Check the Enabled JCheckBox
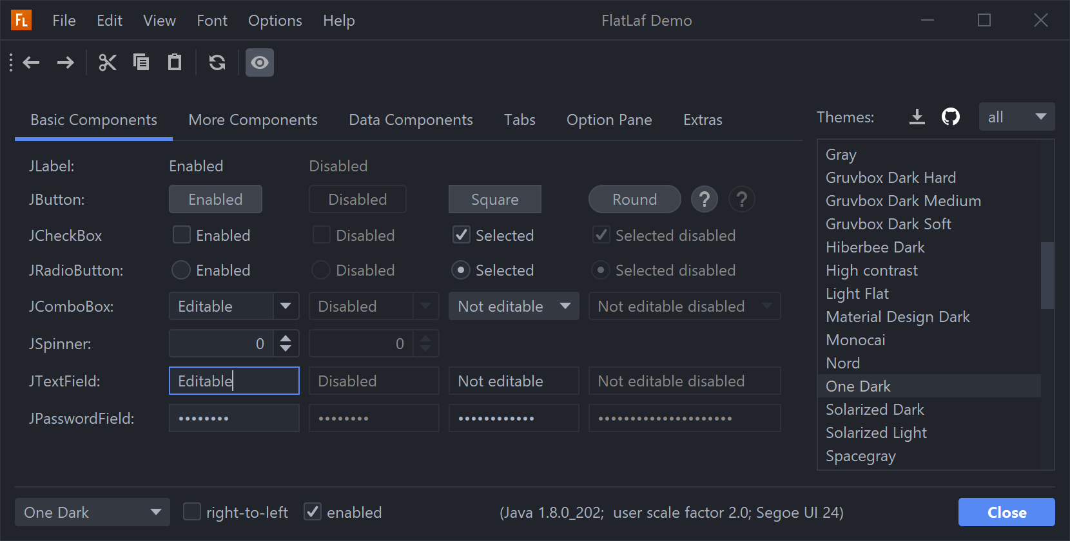The image size is (1070, 541). pos(182,235)
